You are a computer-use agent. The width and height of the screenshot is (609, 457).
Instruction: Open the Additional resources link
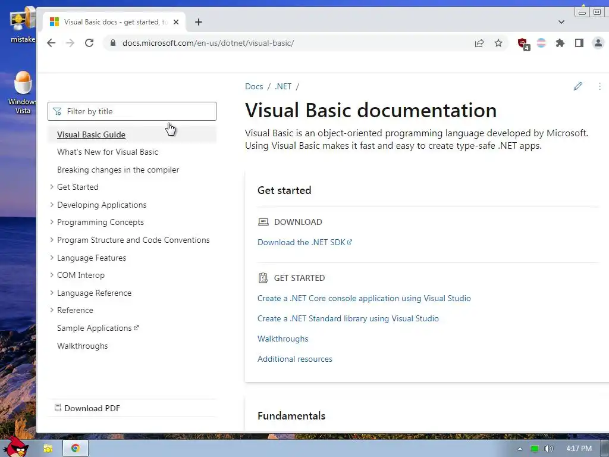click(x=295, y=359)
